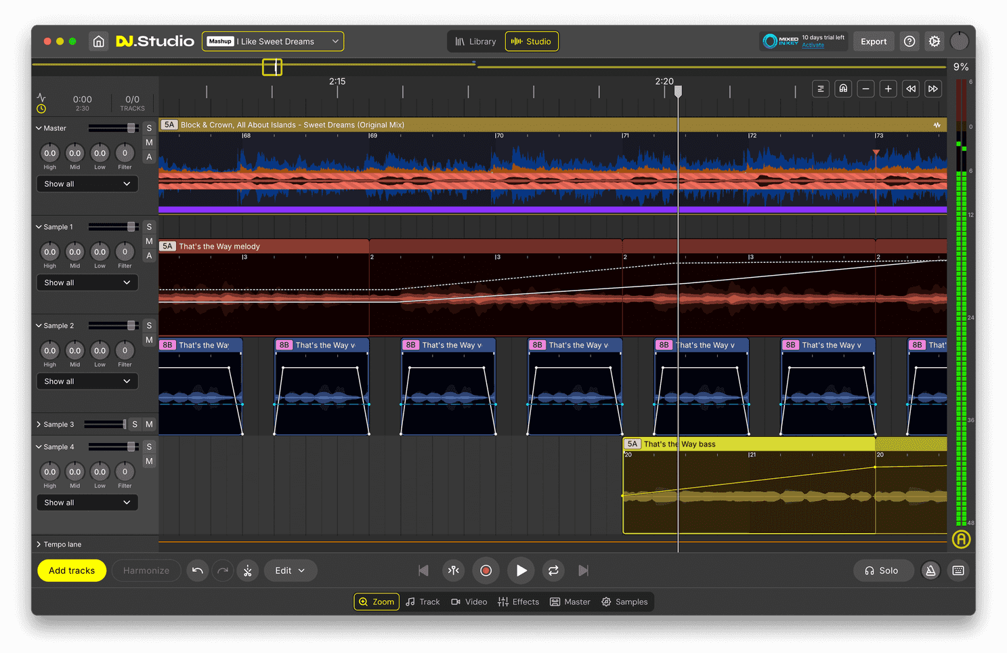Jump forward with the fast-forward icon
The image size is (1007, 653).
coord(933,89)
